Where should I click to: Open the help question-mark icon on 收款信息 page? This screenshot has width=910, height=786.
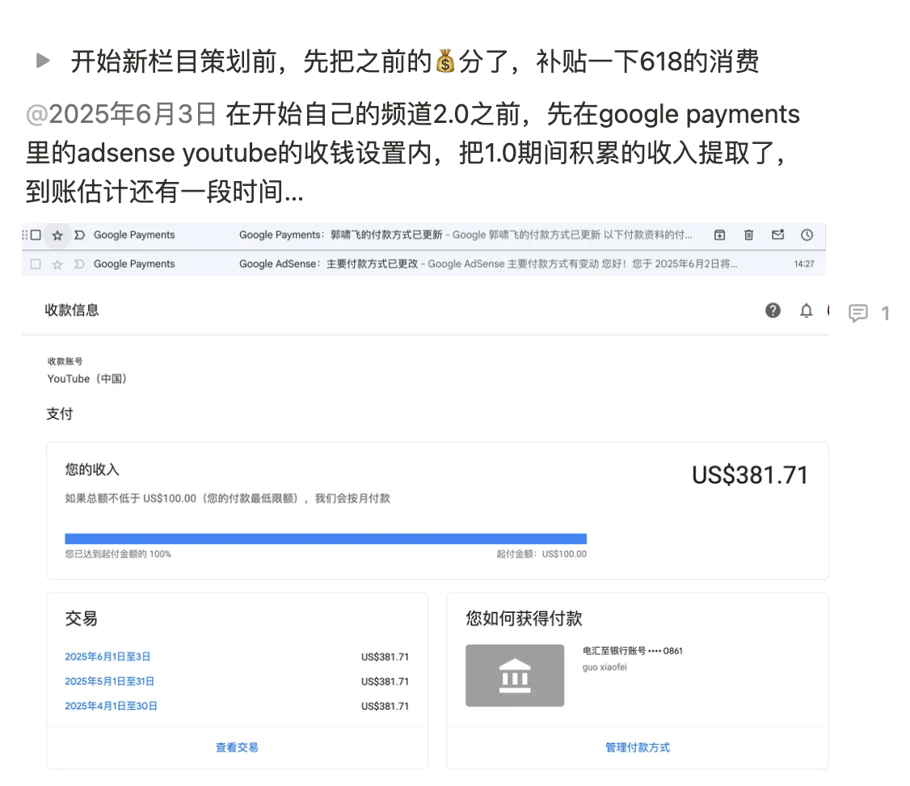773,310
